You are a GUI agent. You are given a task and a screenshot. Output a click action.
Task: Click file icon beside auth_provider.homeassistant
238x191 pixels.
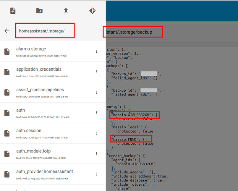coord(7,174)
